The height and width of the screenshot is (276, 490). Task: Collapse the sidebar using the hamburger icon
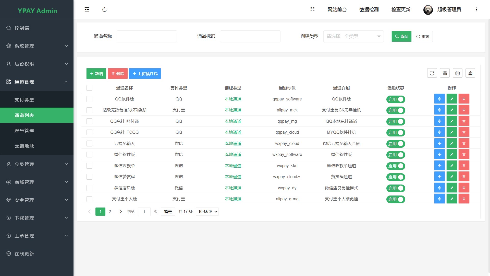87,9
